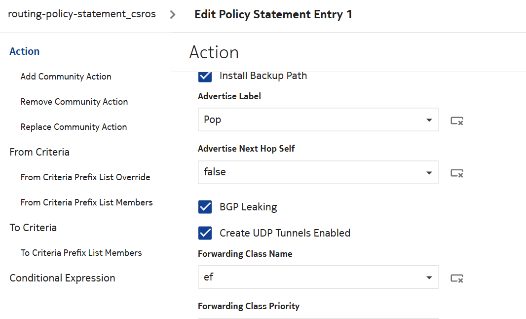This screenshot has width=526, height=319.
Task: Jump to From Criteria section
Action: click(39, 152)
